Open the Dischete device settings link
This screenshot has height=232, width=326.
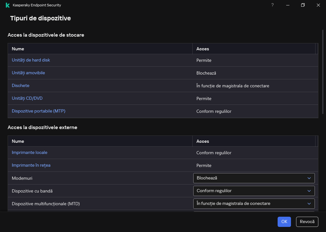point(20,85)
